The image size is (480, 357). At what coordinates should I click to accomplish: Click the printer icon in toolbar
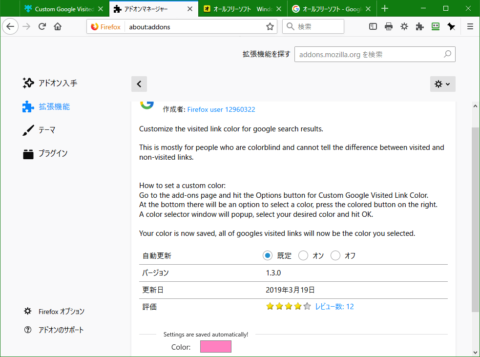tap(389, 27)
